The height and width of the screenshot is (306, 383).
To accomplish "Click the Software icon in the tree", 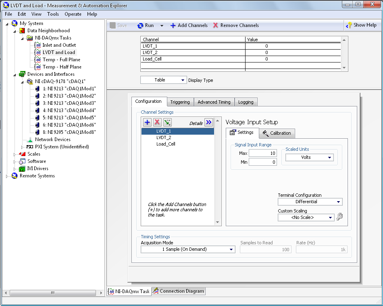I will click(x=22, y=161).
